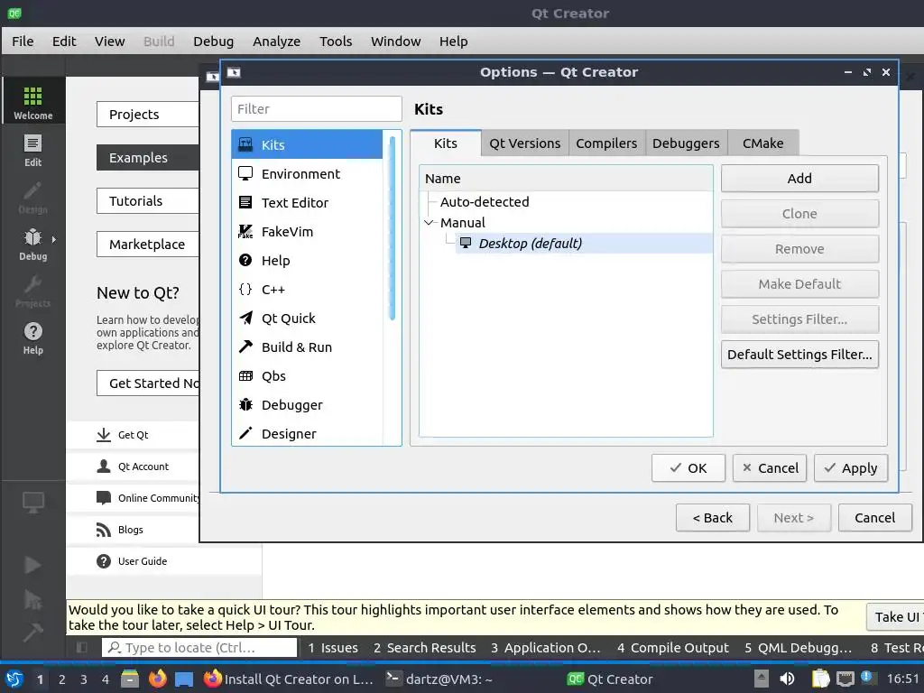Open the Issues output pane
This screenshot has width=924, height=693.
pyautogui.click(x=333, y=648)
